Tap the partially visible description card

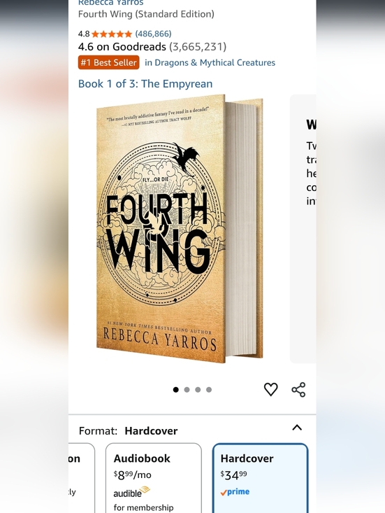click(x=303, y=229)
